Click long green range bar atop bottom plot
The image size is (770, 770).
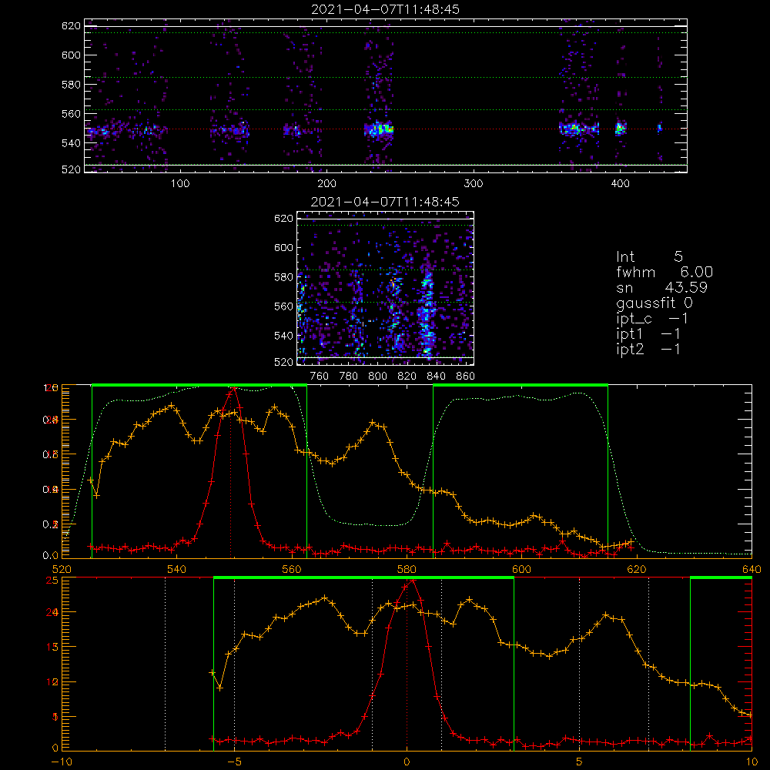pyautogui.click(x=364, y=578)
